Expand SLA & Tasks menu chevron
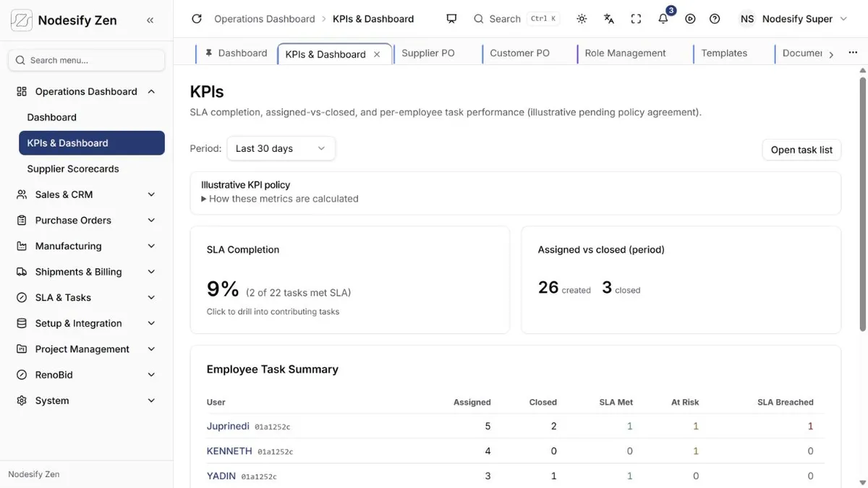 [151, 298]
